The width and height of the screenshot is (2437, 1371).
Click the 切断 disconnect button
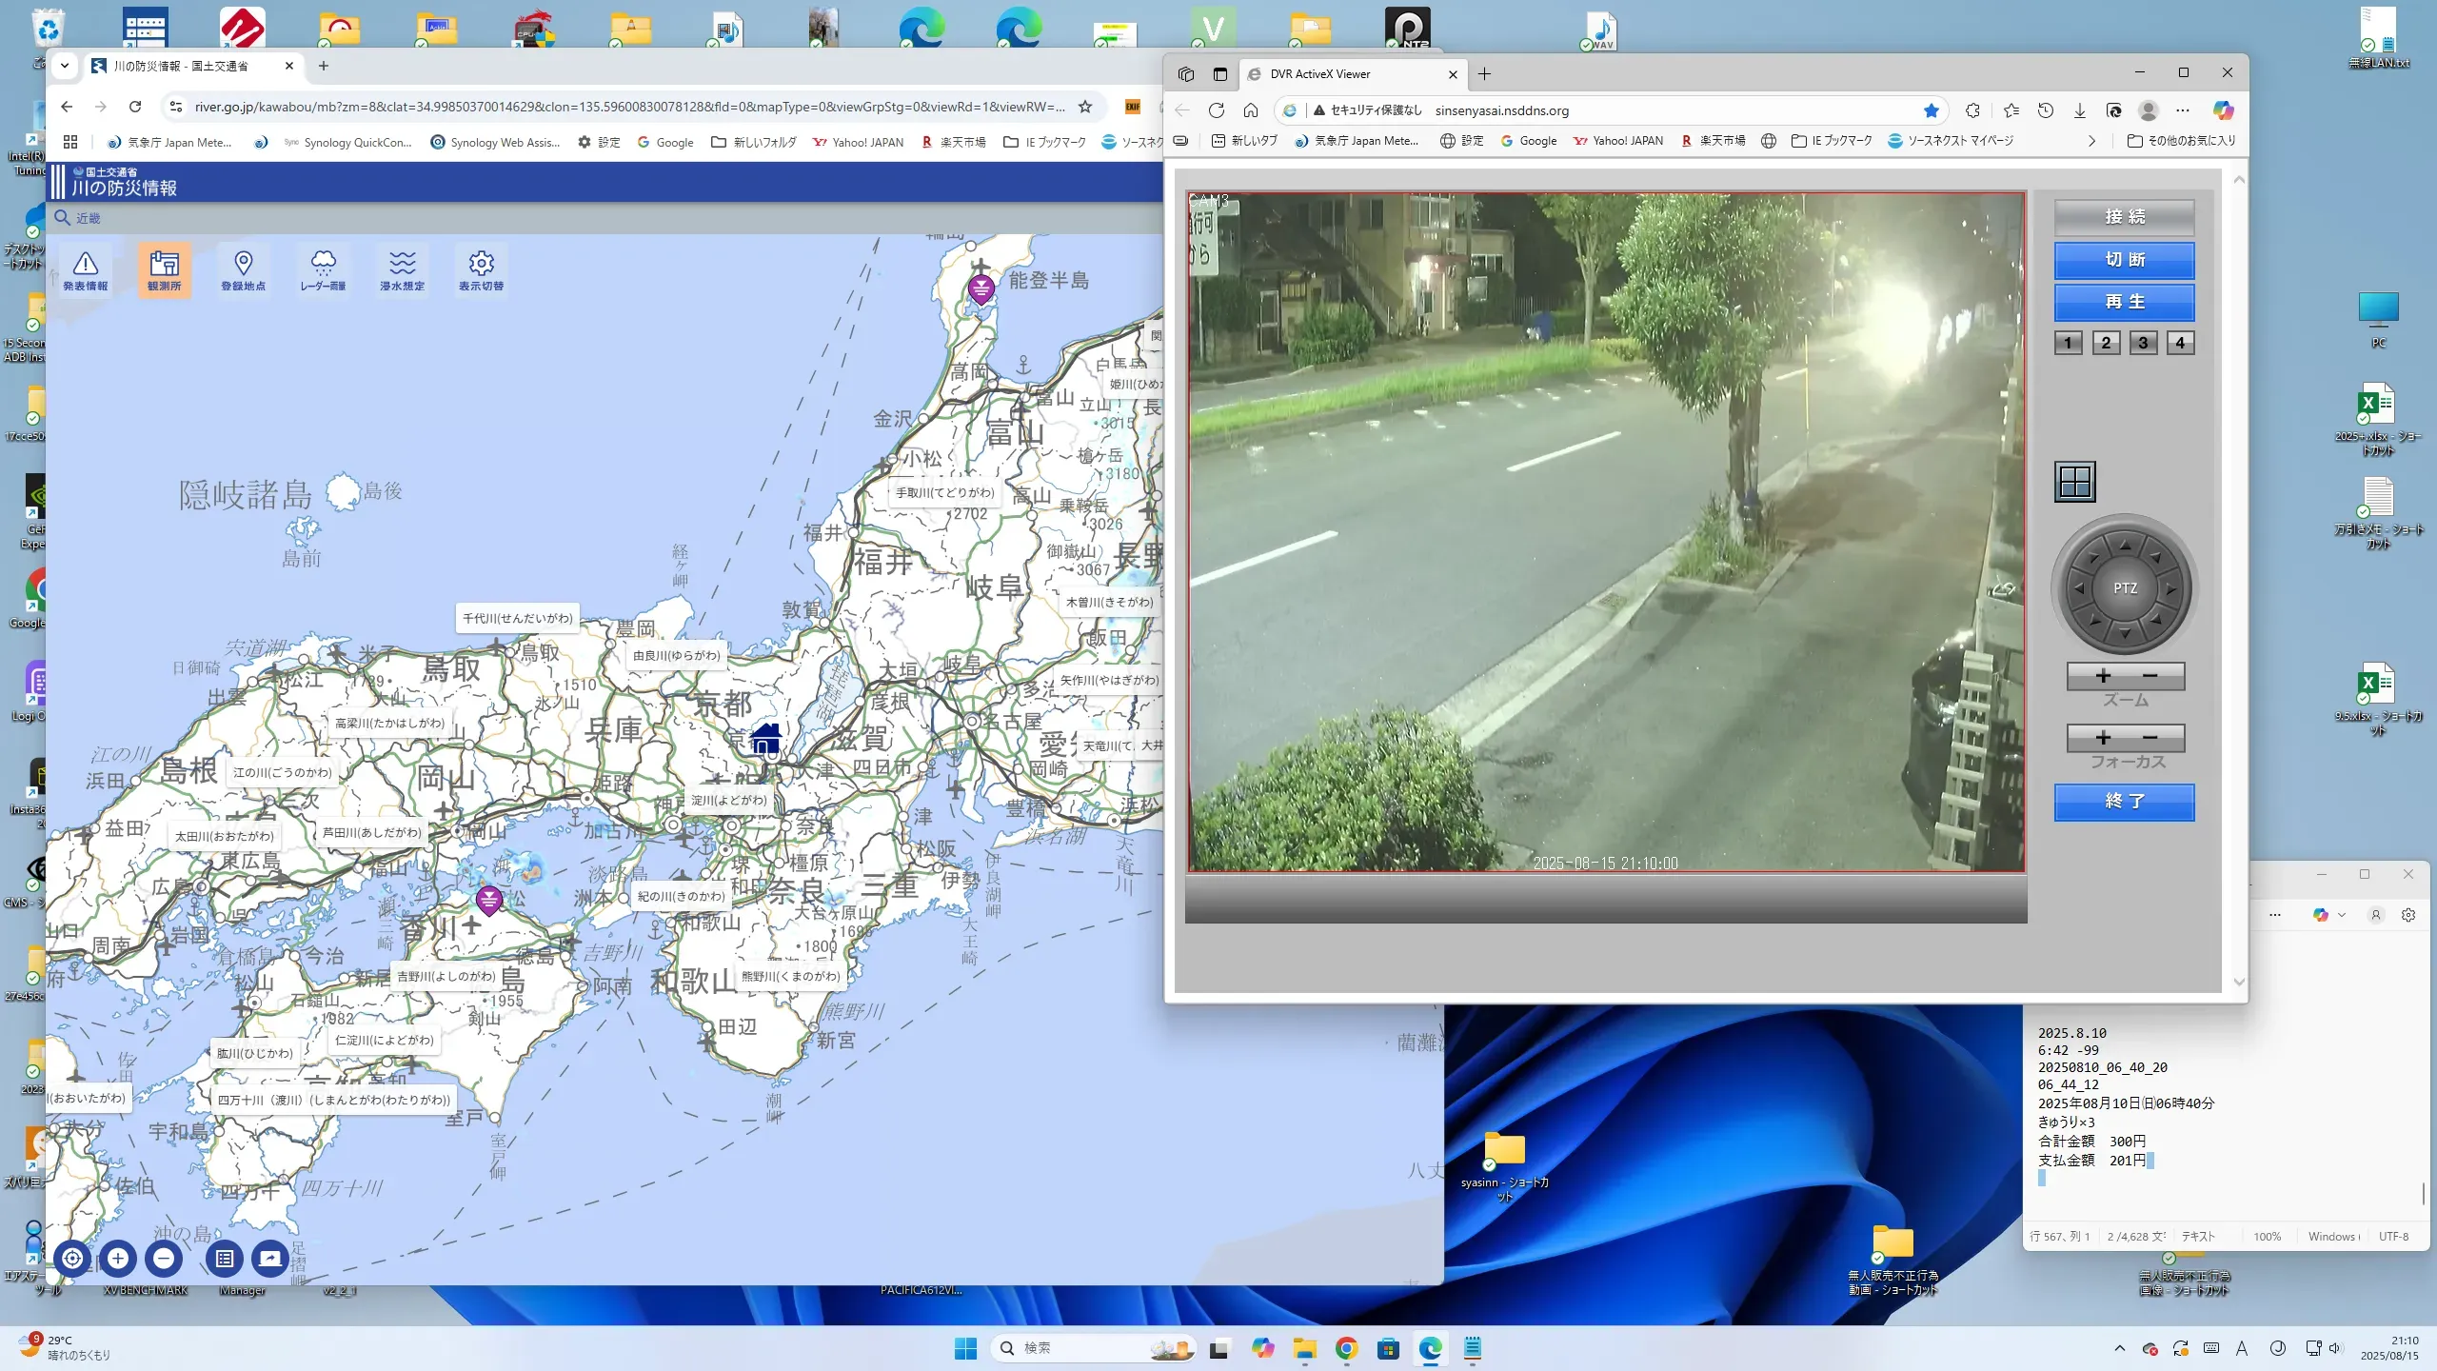click(2124, 260)
